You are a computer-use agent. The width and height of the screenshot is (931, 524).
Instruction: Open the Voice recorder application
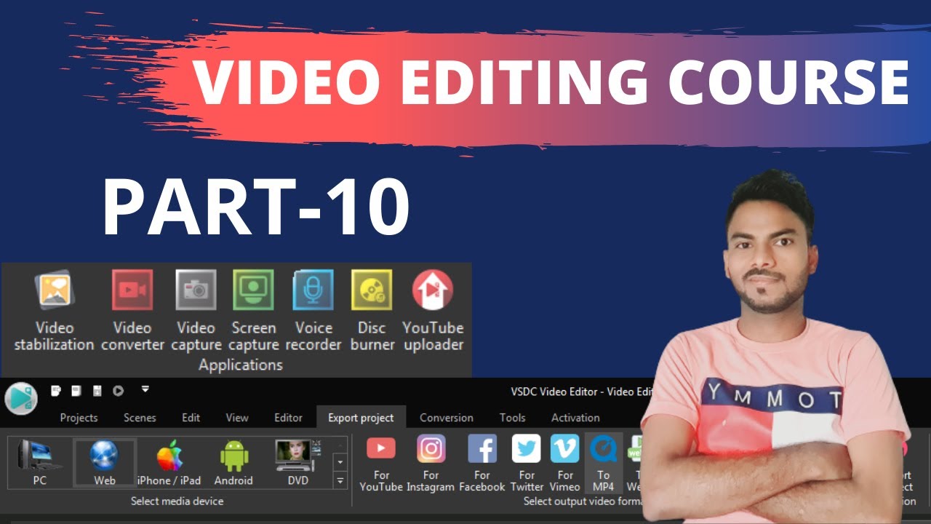[x=313, y=311]
